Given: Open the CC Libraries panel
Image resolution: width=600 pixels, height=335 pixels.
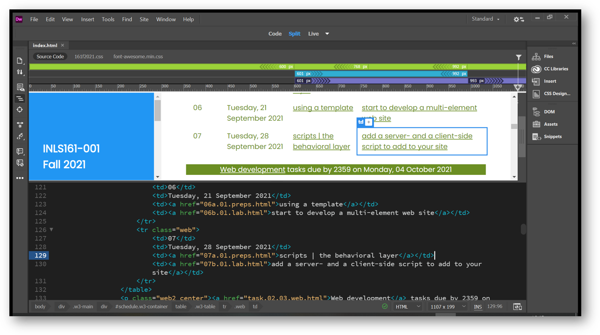Looking at the screenshot, I should click(x=536, y=69).
